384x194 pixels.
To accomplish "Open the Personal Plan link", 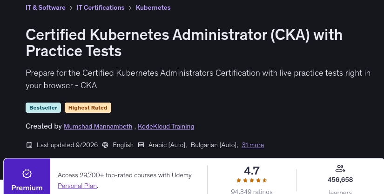I will tap(77, 186).
